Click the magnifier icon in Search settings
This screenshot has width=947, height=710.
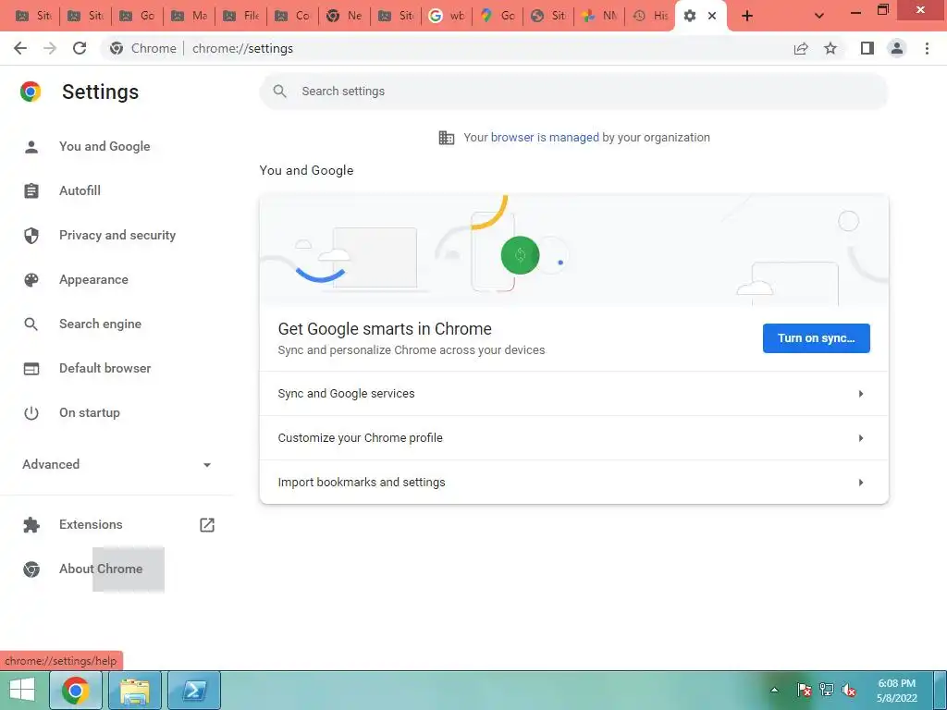279,92
